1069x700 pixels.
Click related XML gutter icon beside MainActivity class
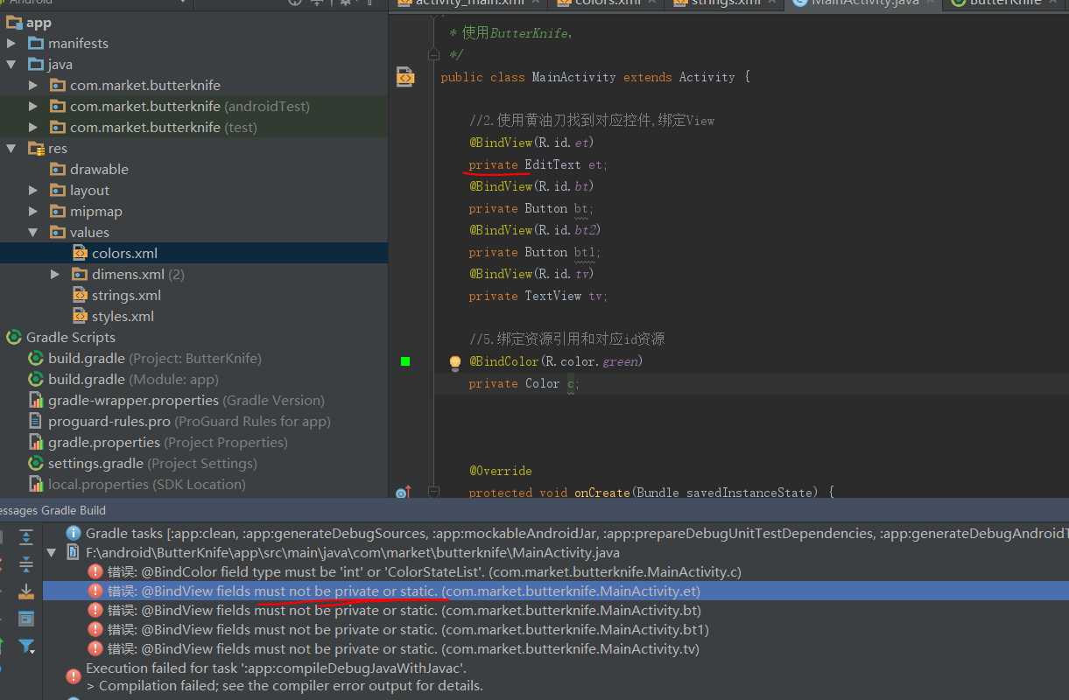click(404, 77)
